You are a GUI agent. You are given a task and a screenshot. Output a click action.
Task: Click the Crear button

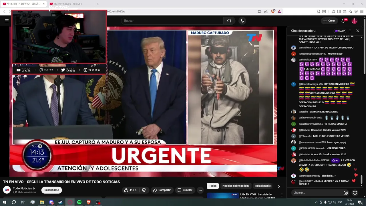pos(329,21)
